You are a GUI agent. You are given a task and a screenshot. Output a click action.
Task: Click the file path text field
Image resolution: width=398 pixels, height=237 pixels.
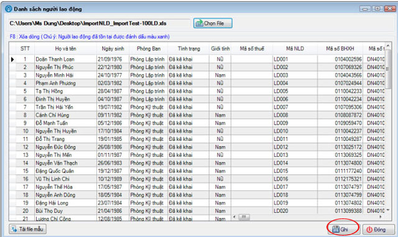98,24
